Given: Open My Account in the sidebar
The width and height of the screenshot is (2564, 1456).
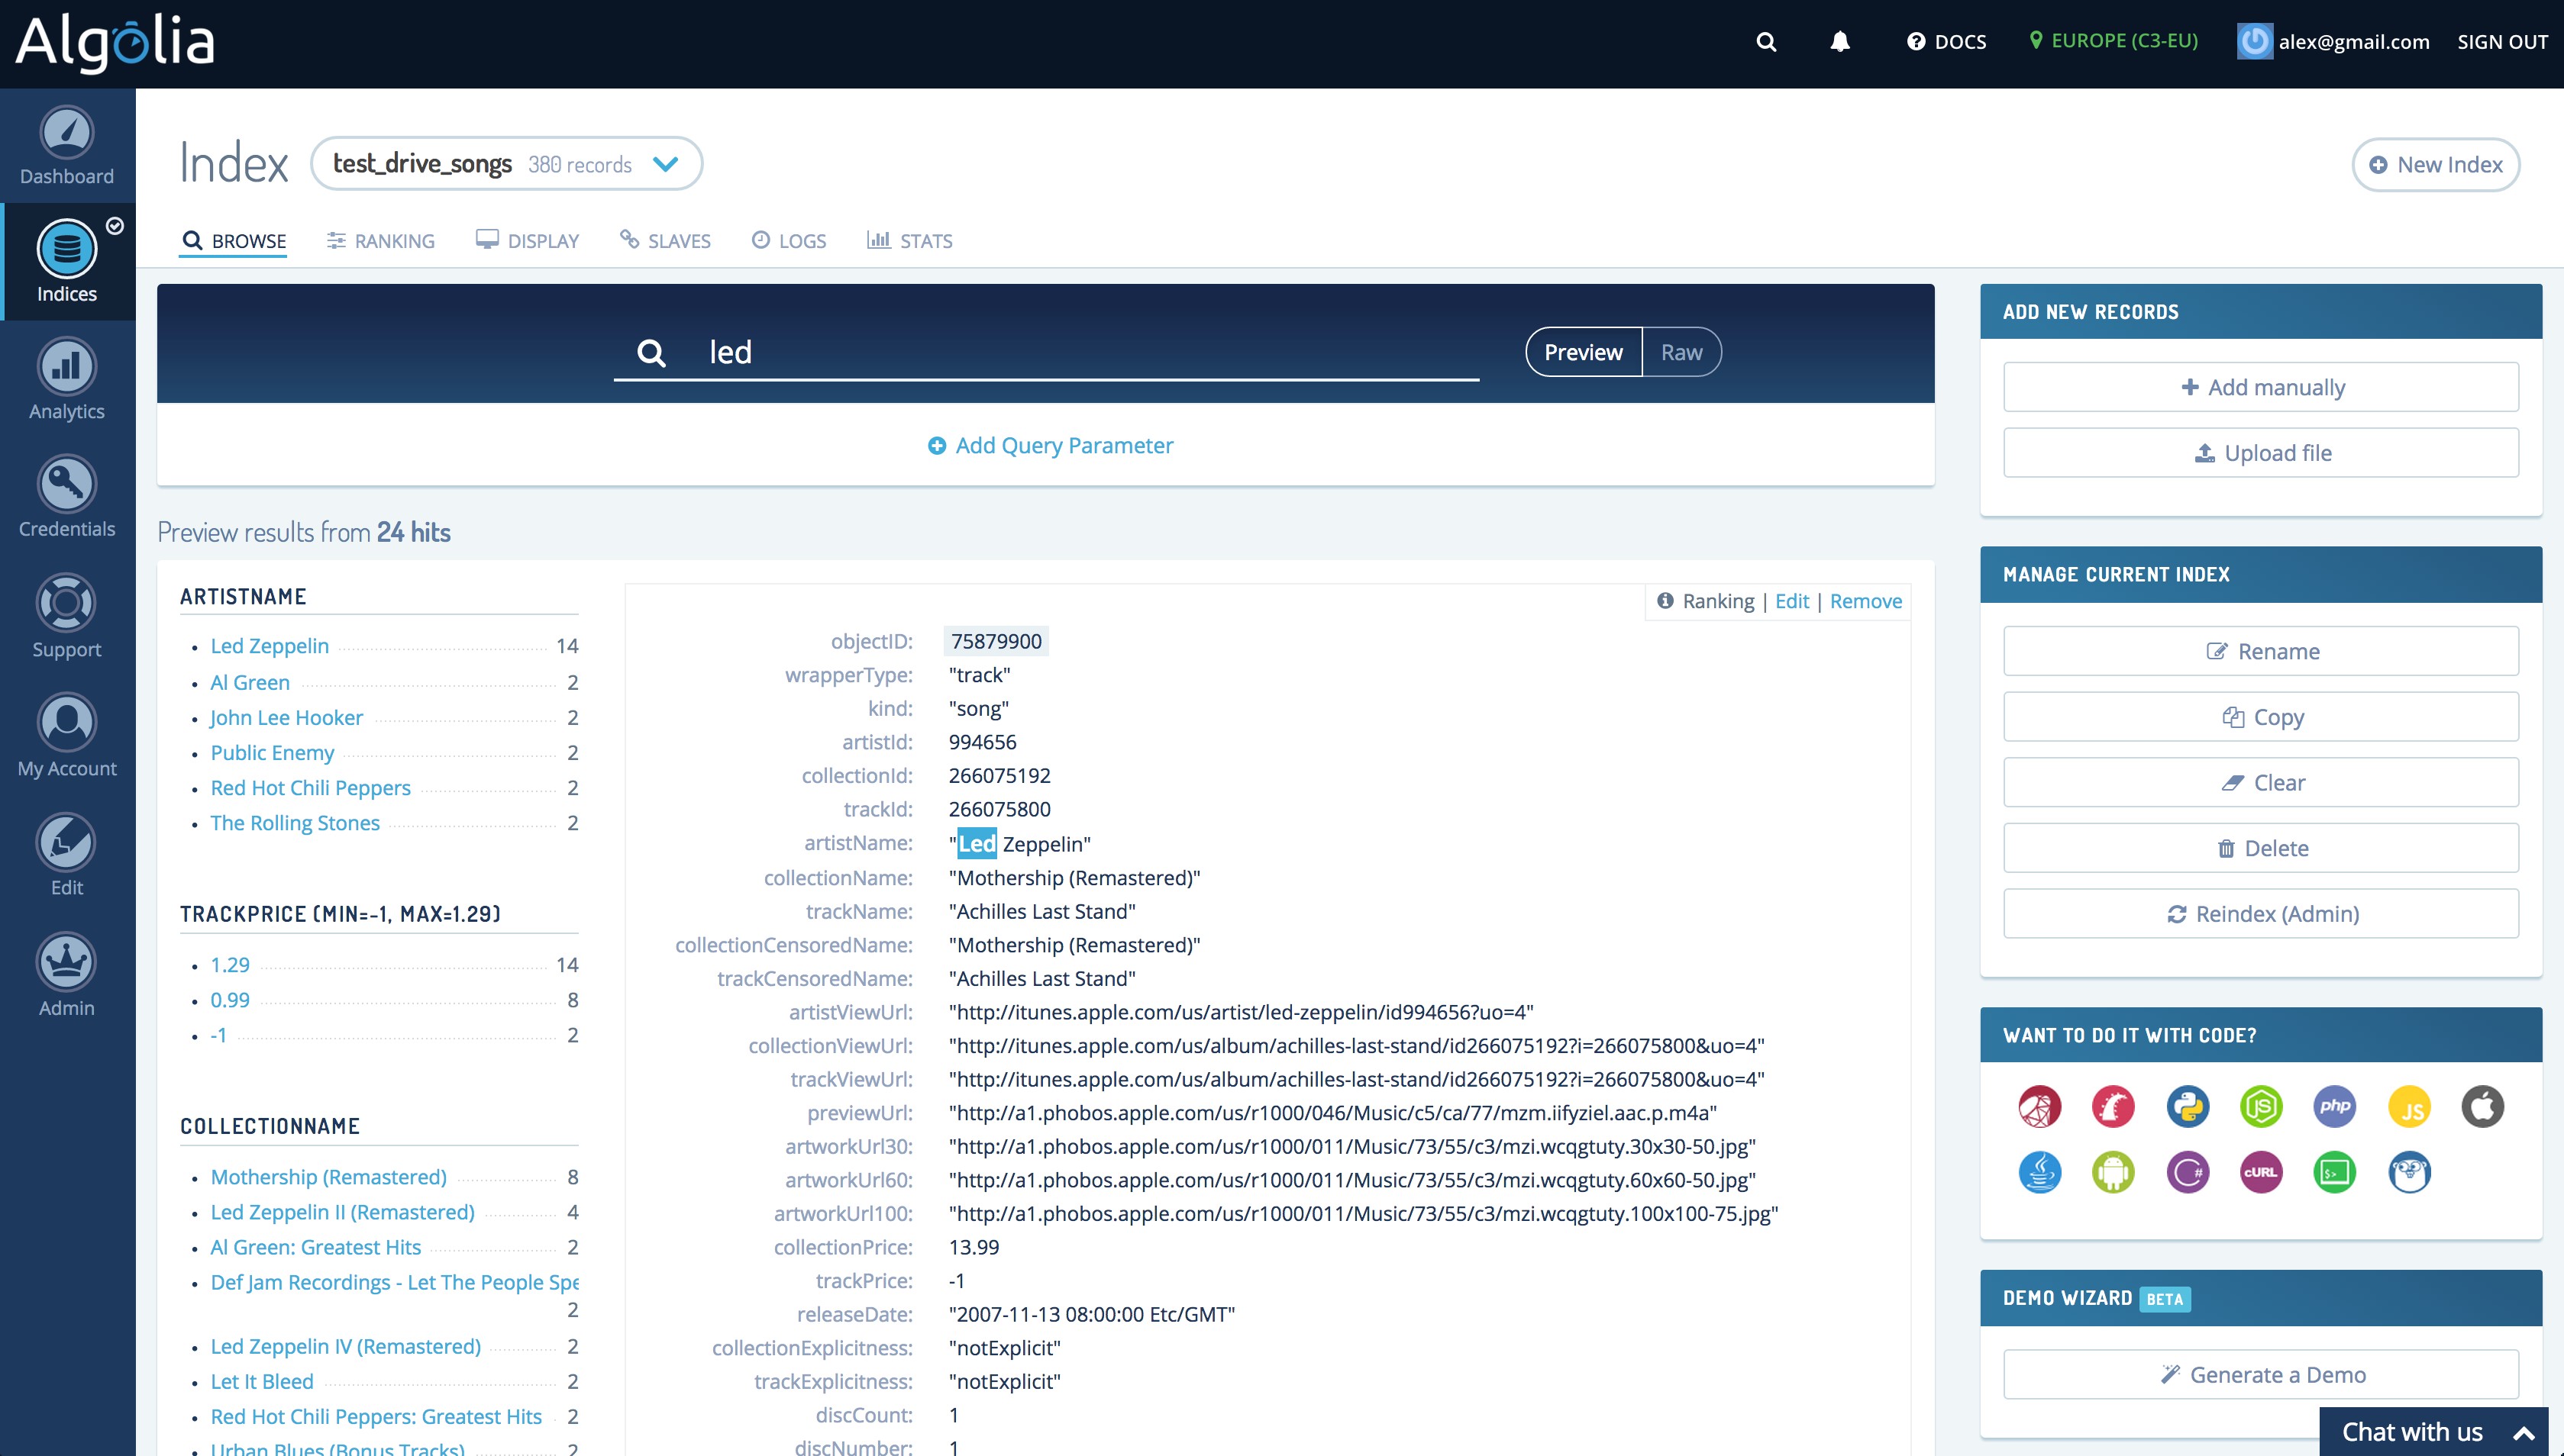Looking at the screenshot, I should [67, 736].
